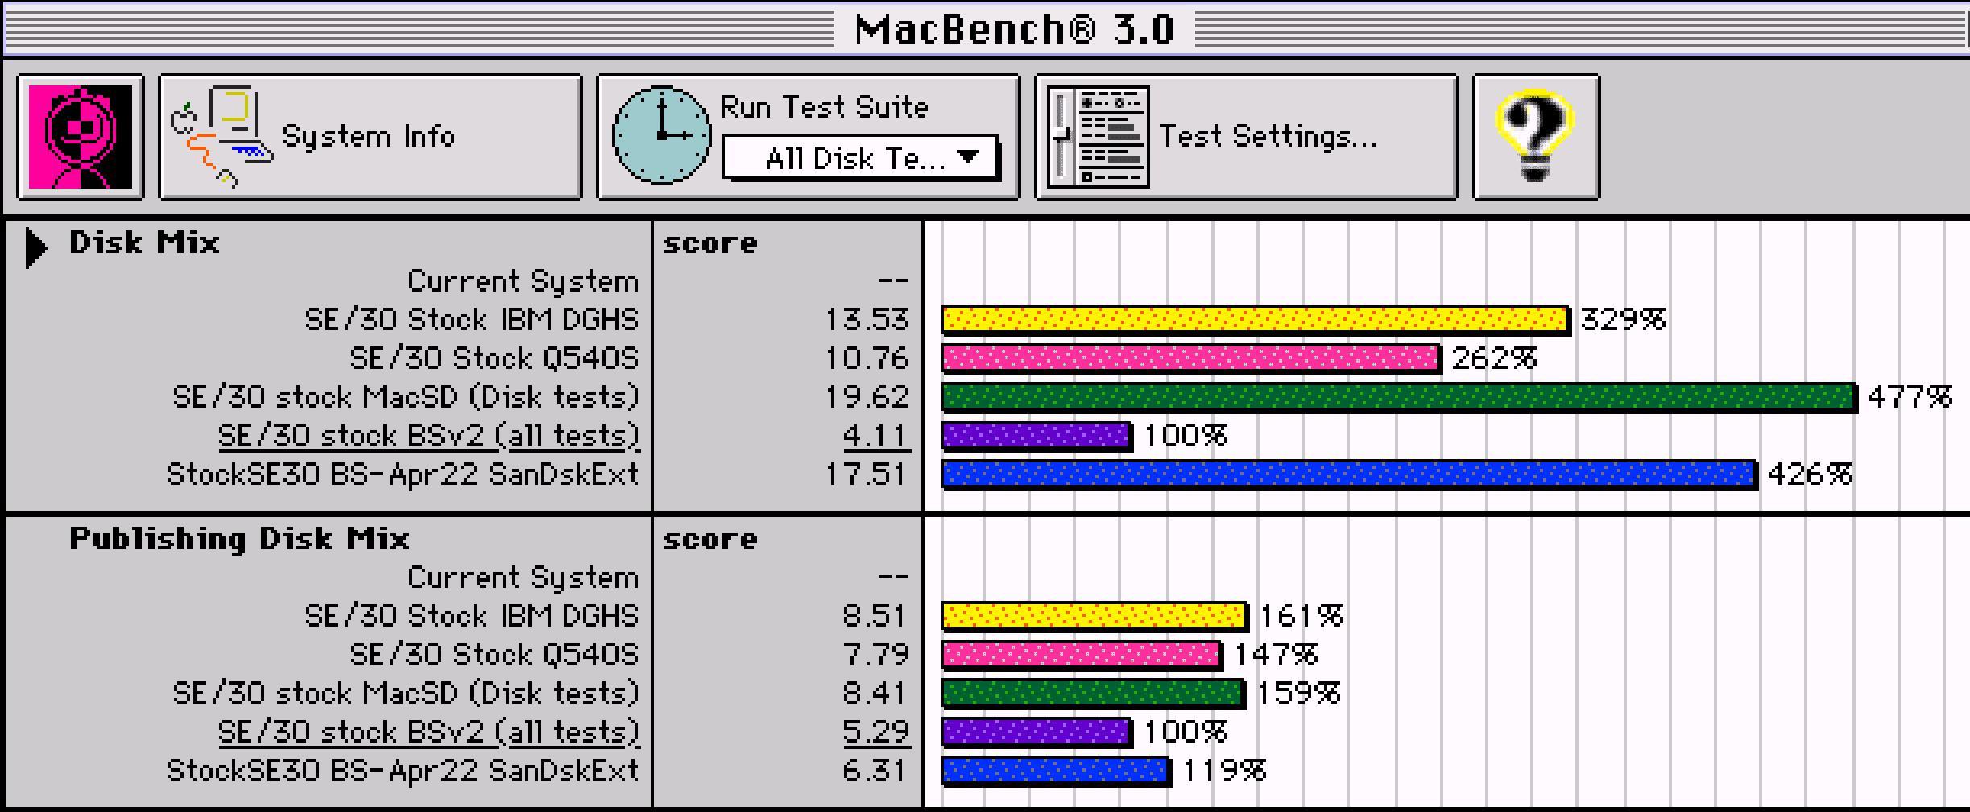Image resolution: width=1970 pixels, height=812 pixels.
Task: Click the 8.51 score value
Action: 875,615
